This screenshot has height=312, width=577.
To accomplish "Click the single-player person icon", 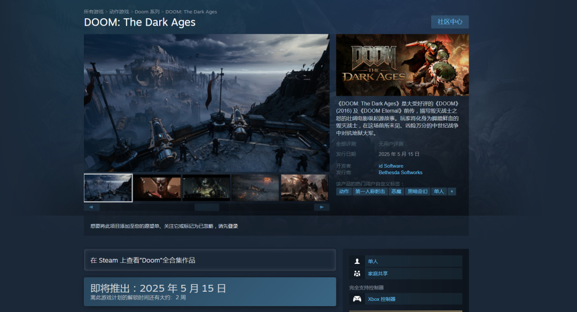I will tap(357, 261).
